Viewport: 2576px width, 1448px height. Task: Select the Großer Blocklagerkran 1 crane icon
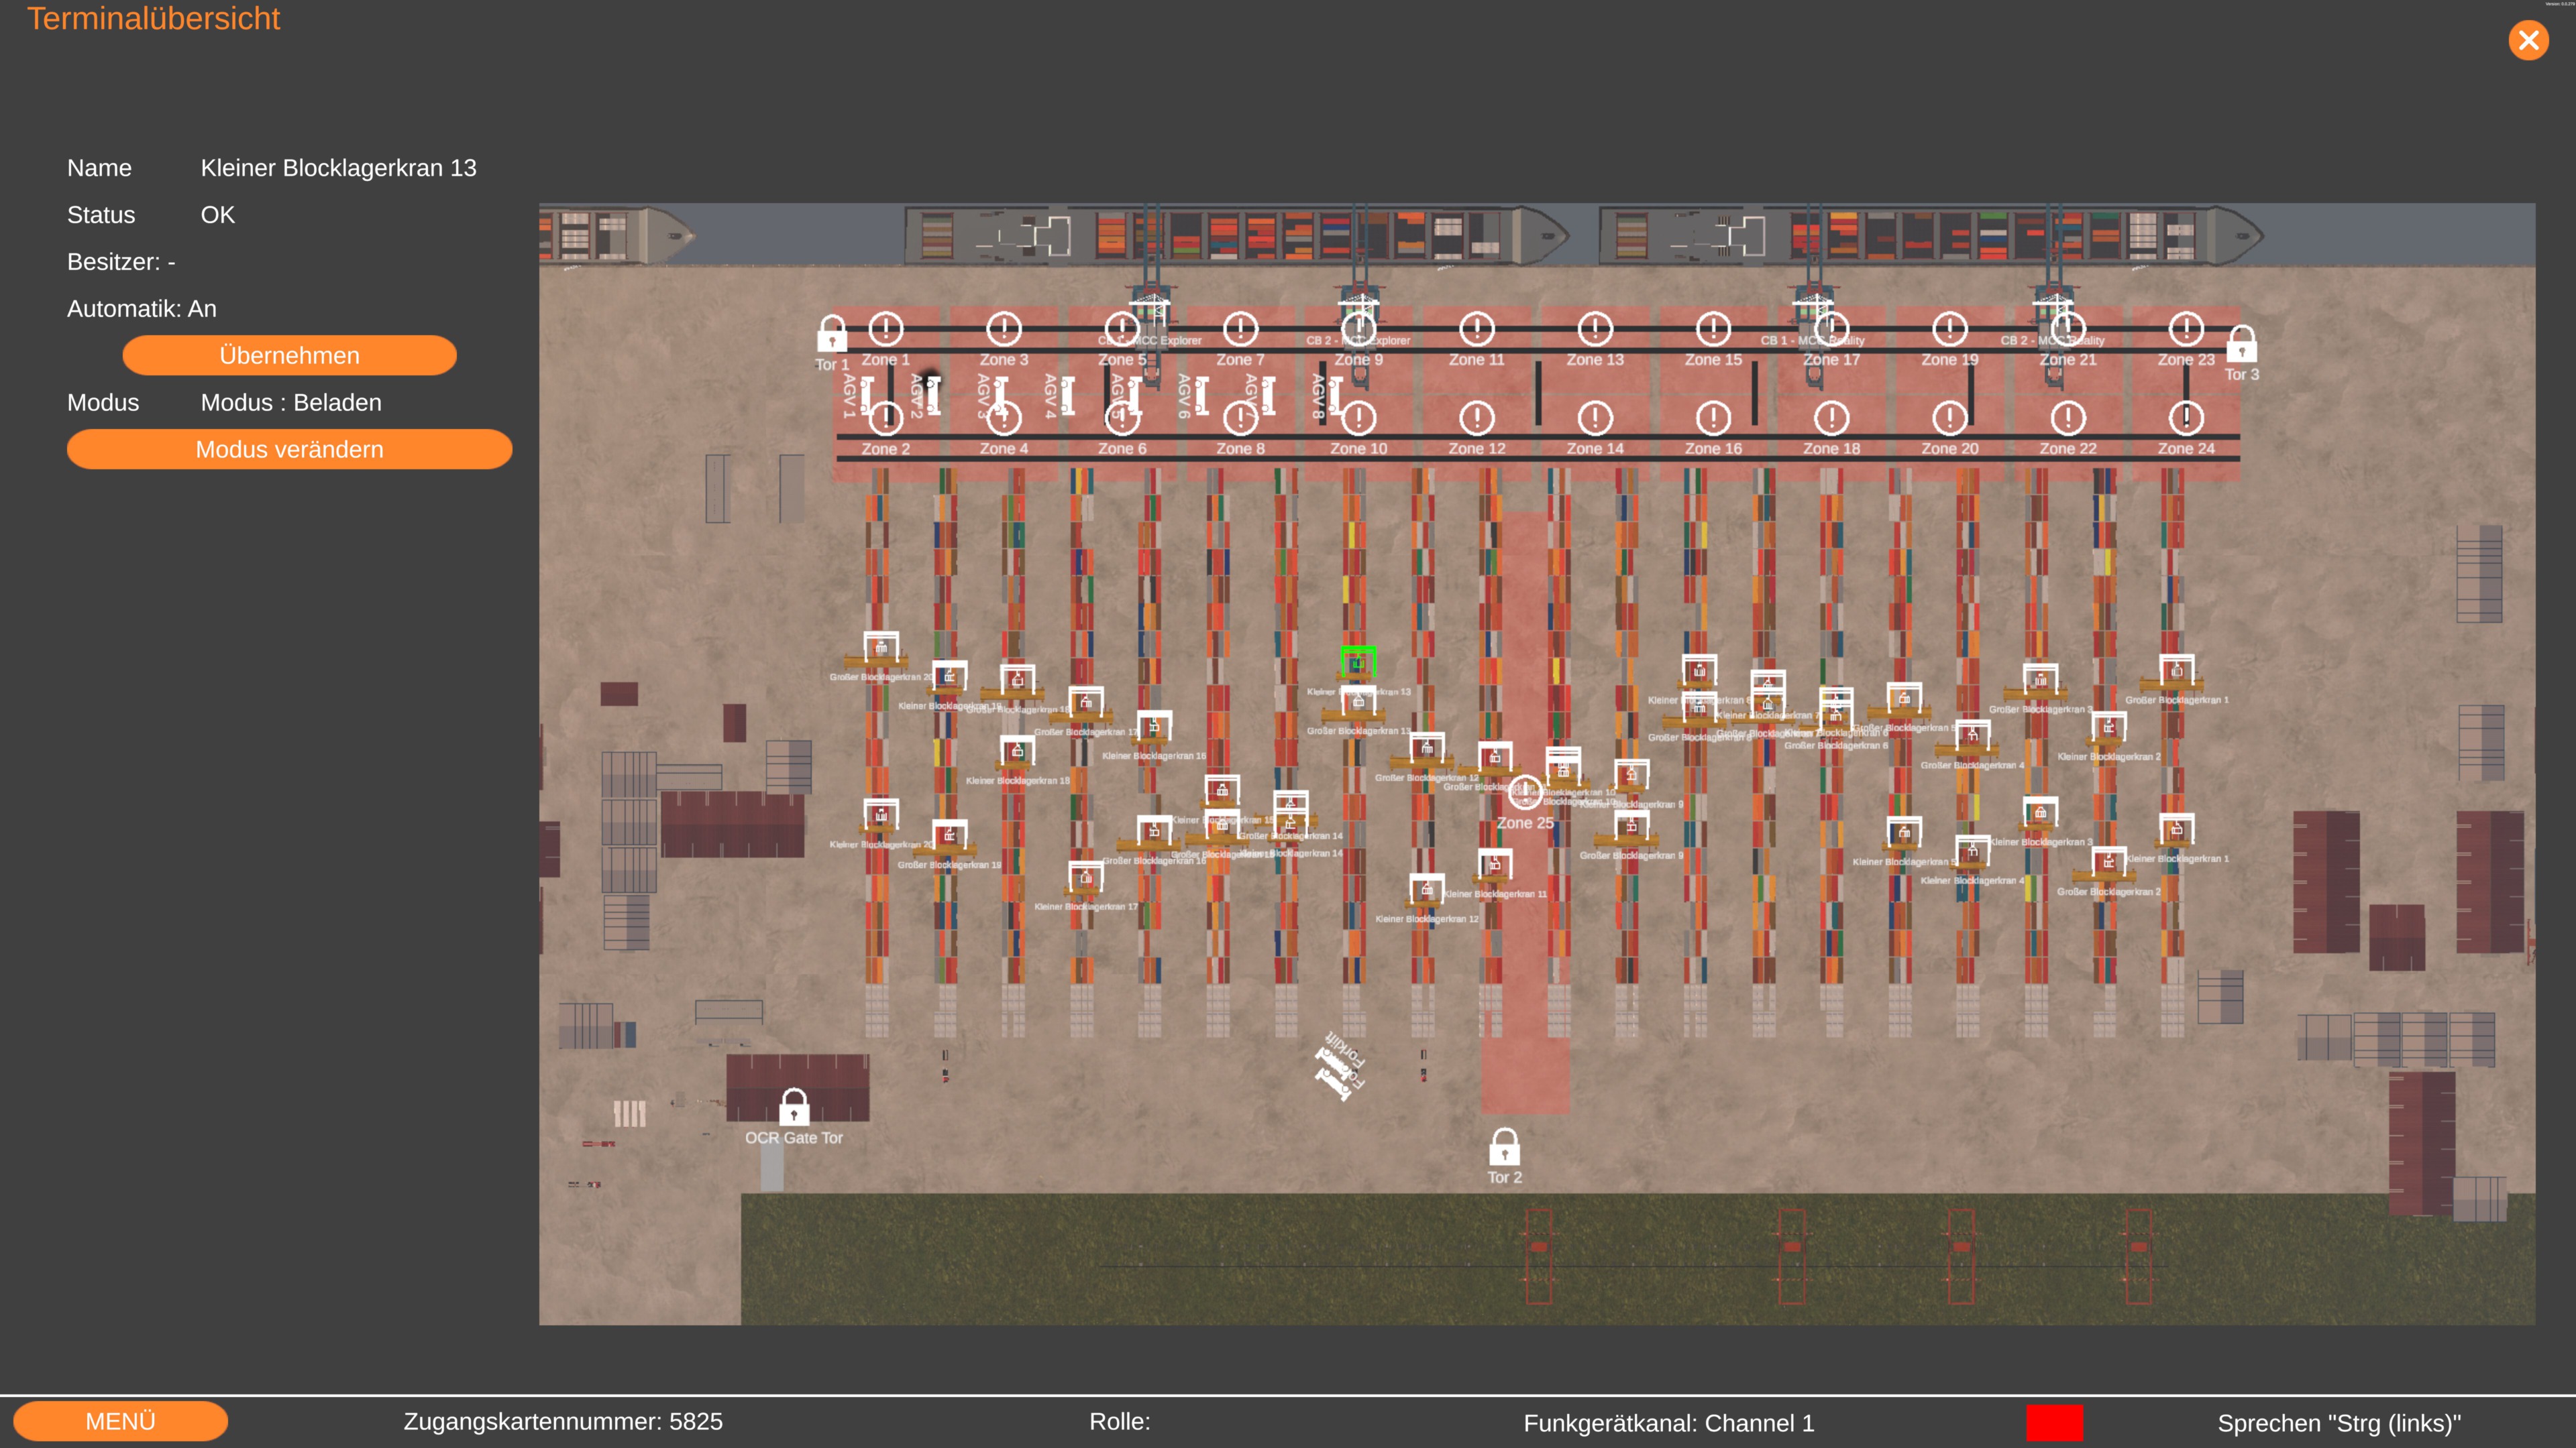point(2176,672)
